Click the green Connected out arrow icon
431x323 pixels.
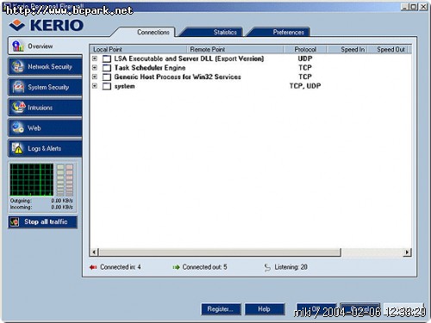(176, 267)
